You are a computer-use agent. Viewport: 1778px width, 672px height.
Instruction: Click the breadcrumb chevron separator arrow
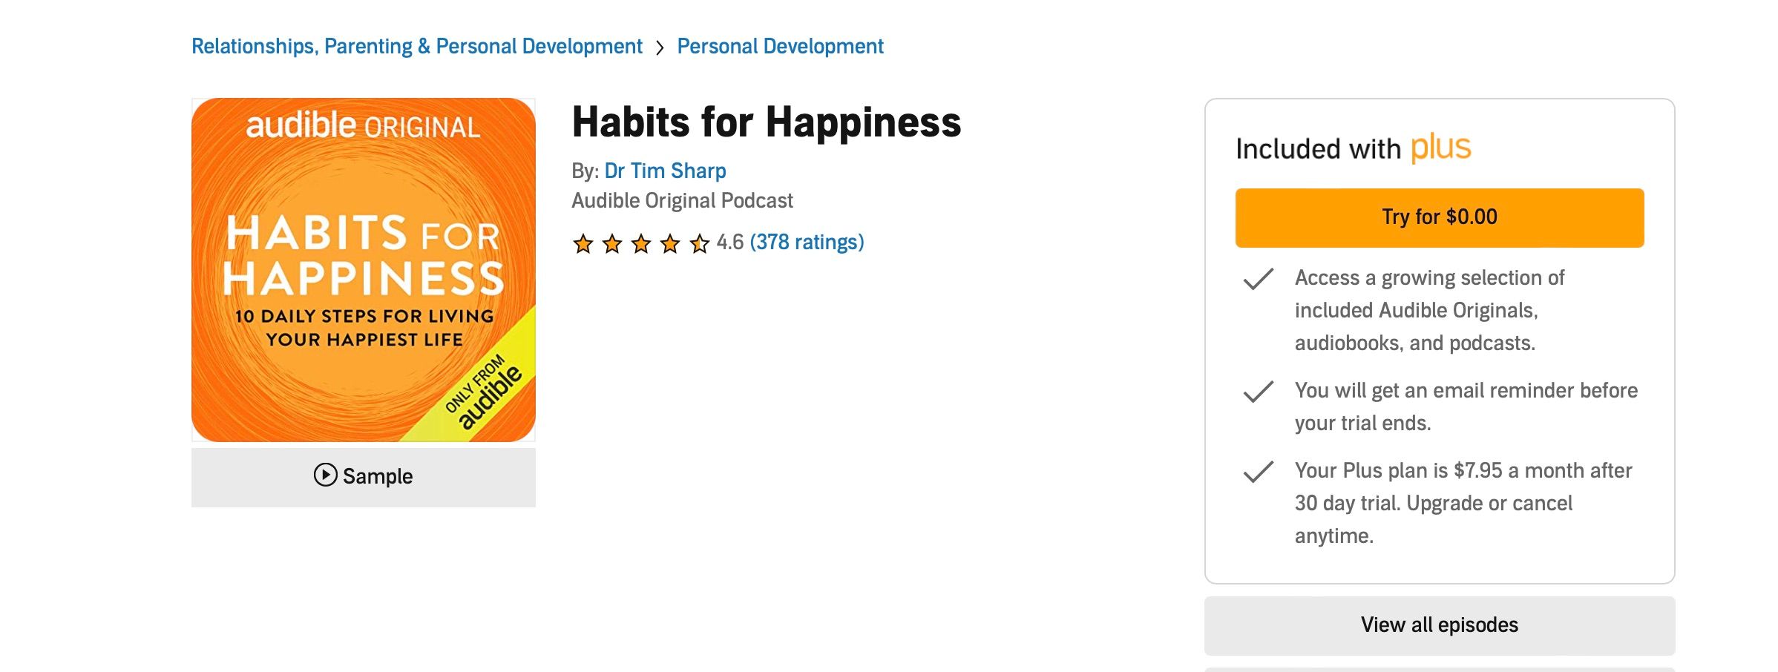660,47
